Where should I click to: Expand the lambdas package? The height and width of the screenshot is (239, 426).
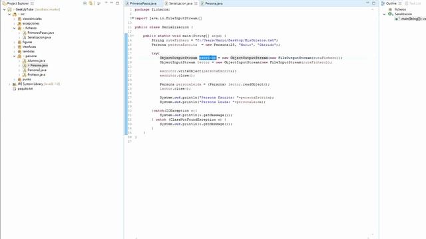(15, 52)
